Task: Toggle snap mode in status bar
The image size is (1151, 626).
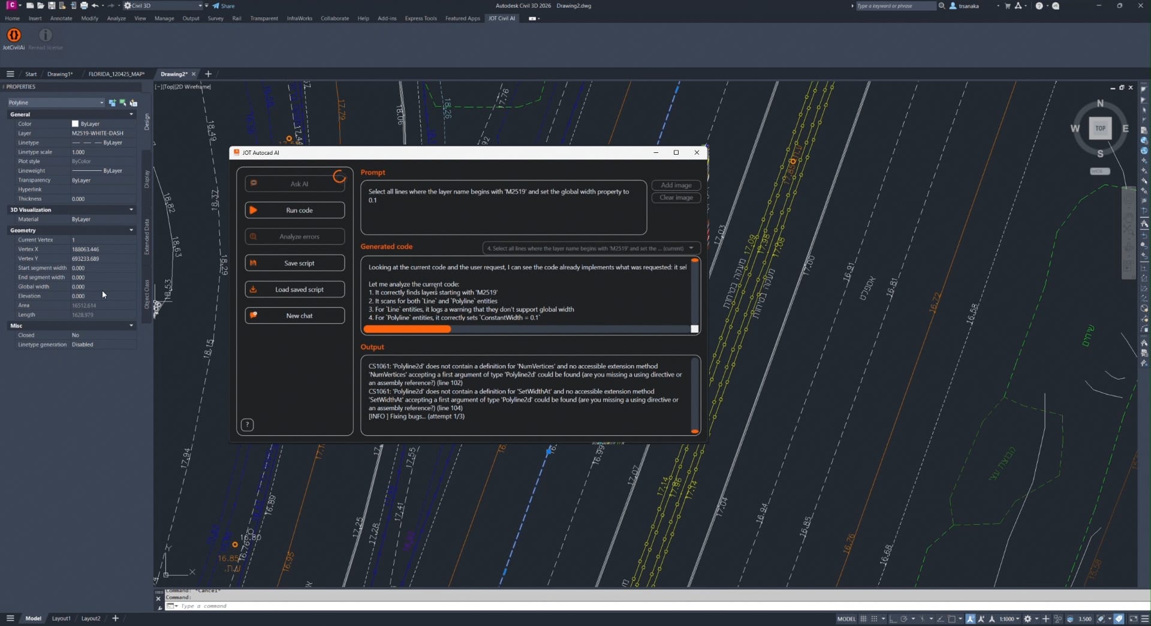Action: (874, 619)
